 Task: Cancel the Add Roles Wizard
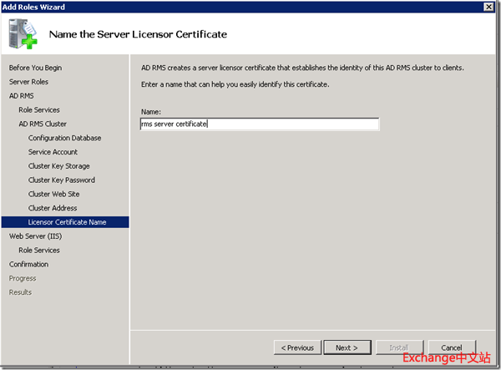(x=451, y=347)
